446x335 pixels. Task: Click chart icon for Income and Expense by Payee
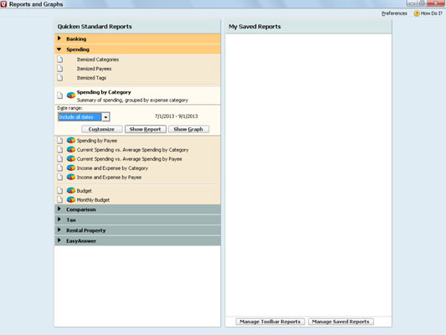71,177
